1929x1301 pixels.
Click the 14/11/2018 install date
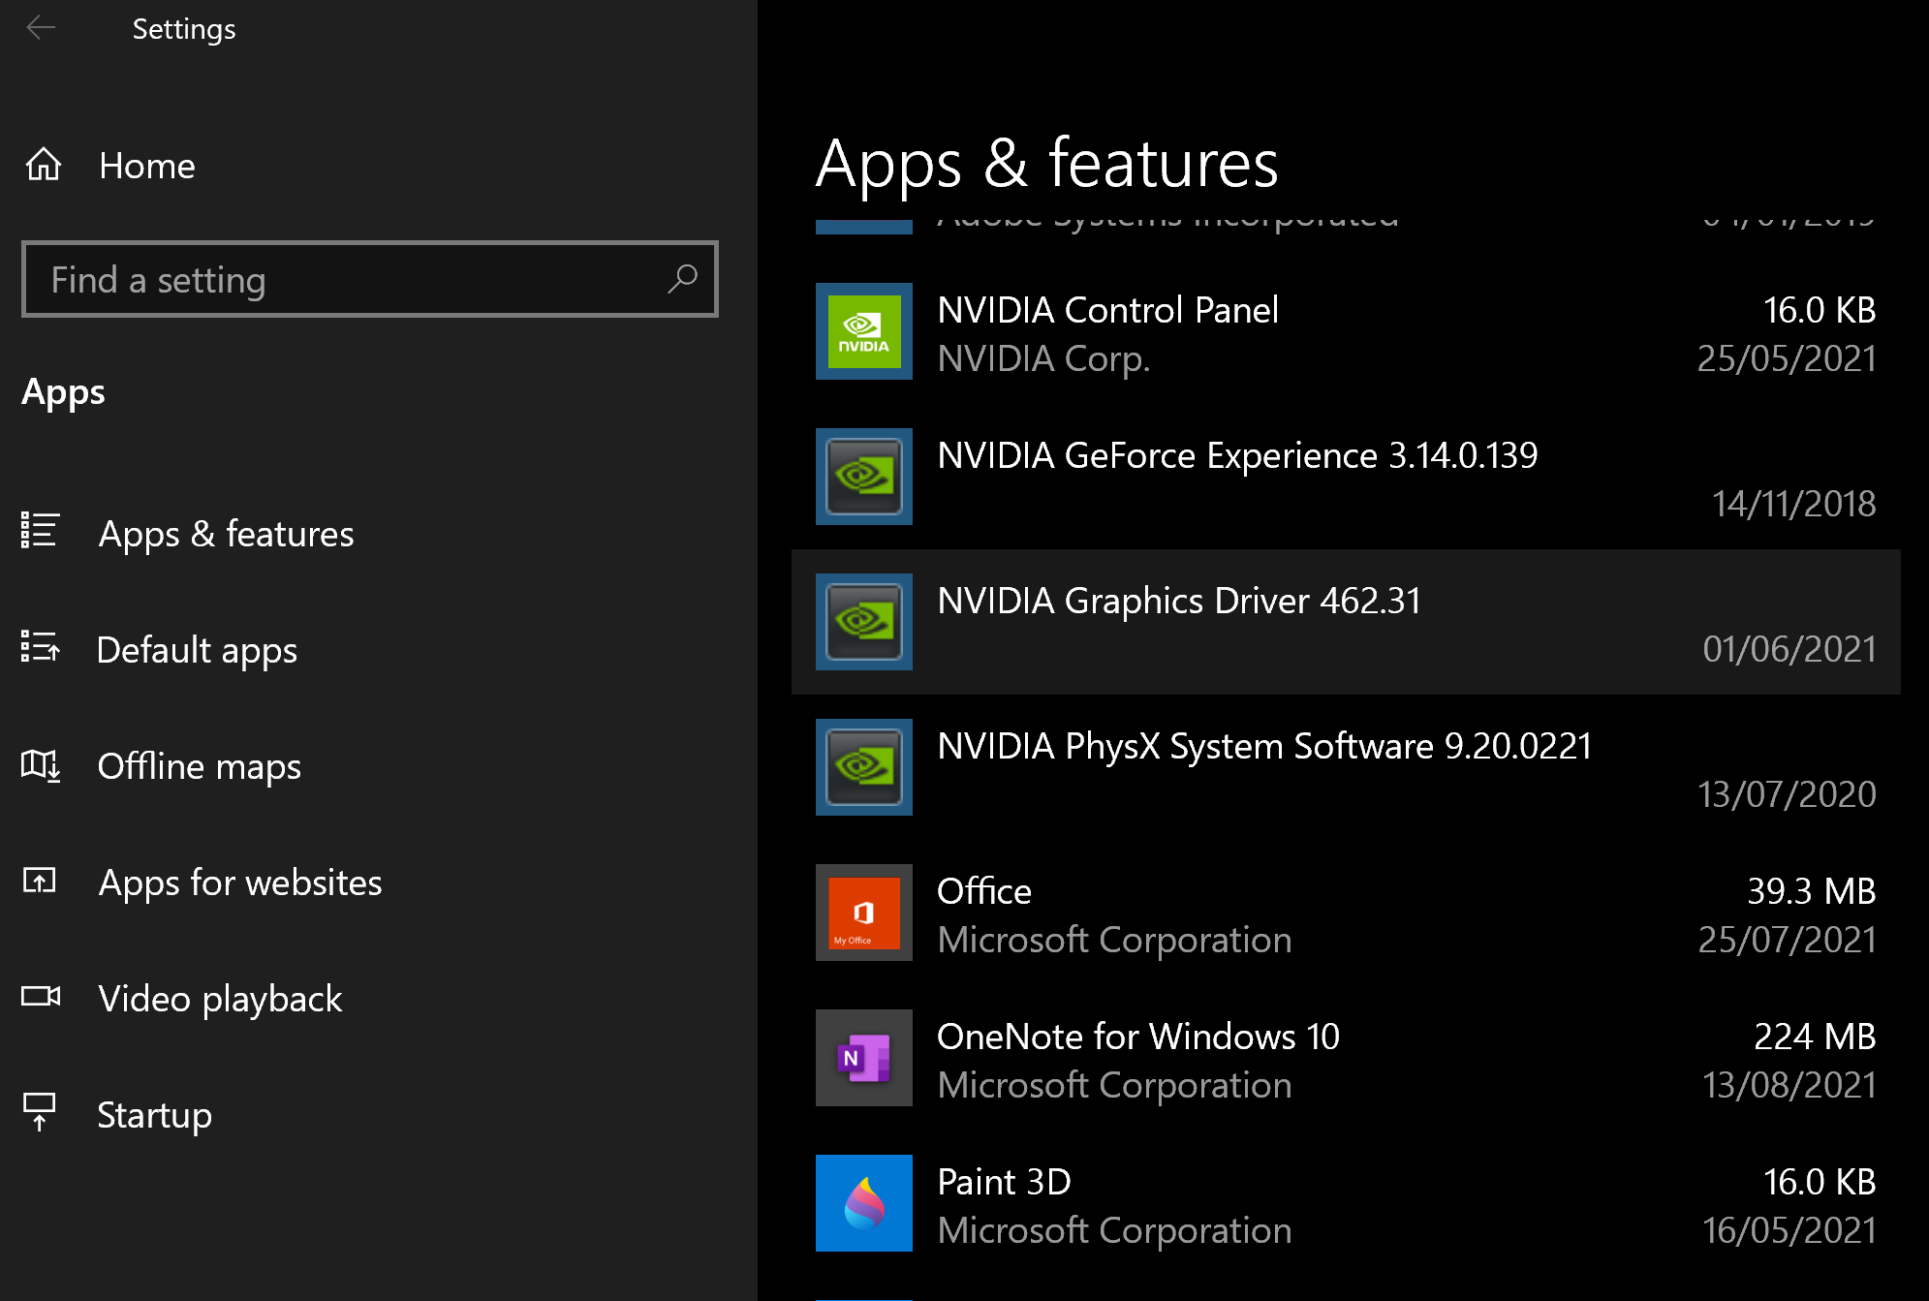pyautogui.click(x=1793, y=504)
